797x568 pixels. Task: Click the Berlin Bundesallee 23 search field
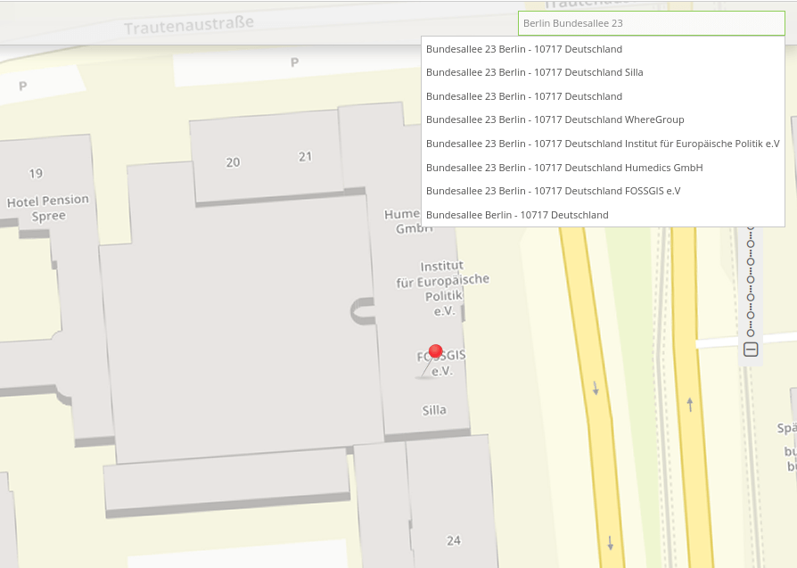[651, 23]
